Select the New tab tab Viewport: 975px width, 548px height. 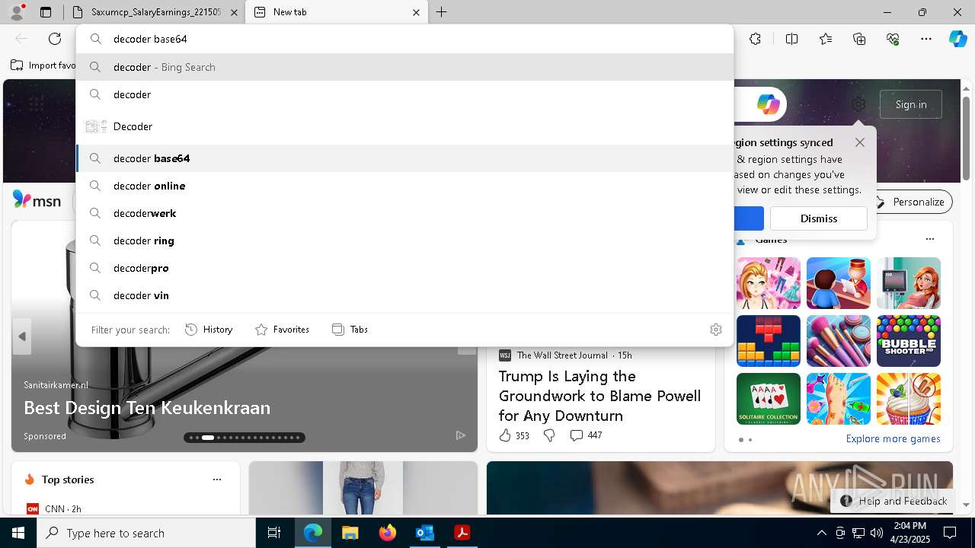pyautogui.click(x=337, y=12)
